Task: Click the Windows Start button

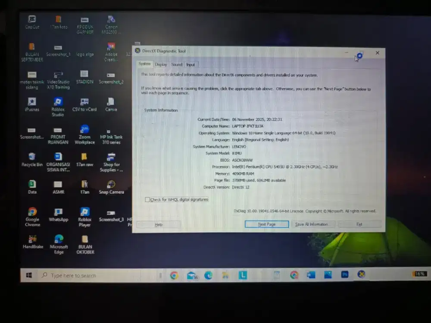Action: coord(29,275)
